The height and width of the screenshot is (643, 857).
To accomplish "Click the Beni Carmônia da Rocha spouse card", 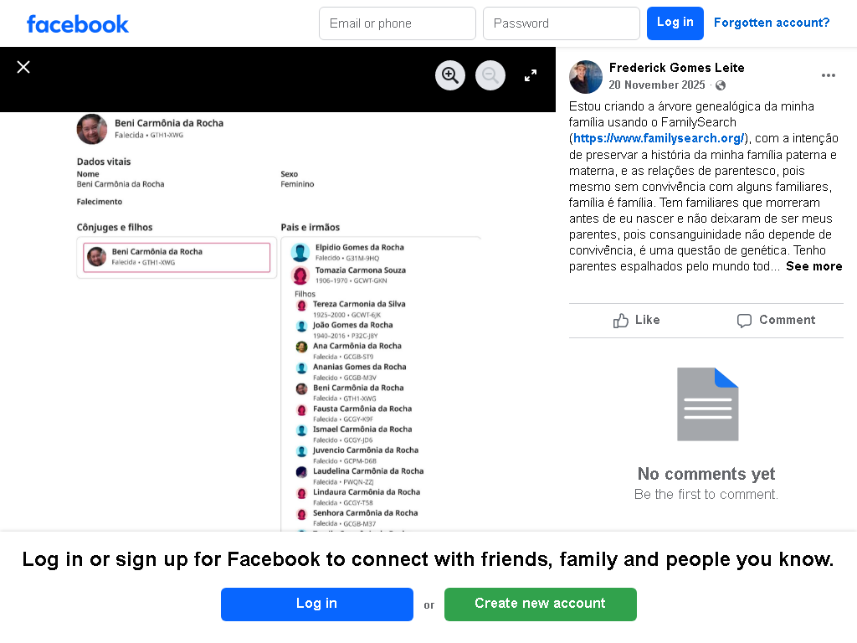I will tap(177, 258).
